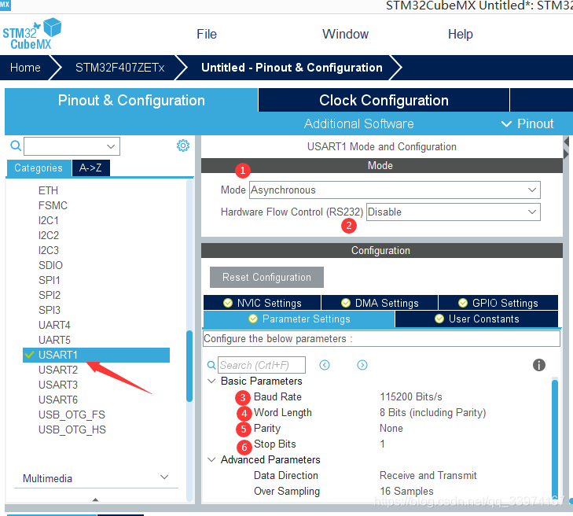
Task: Collapse the Basic Parameters section
Action: coord(211,381)
